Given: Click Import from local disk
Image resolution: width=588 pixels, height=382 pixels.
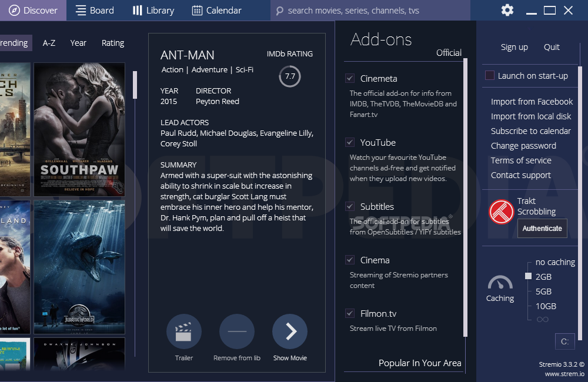Looking at the screenshot, I should (x=530, y=116).
